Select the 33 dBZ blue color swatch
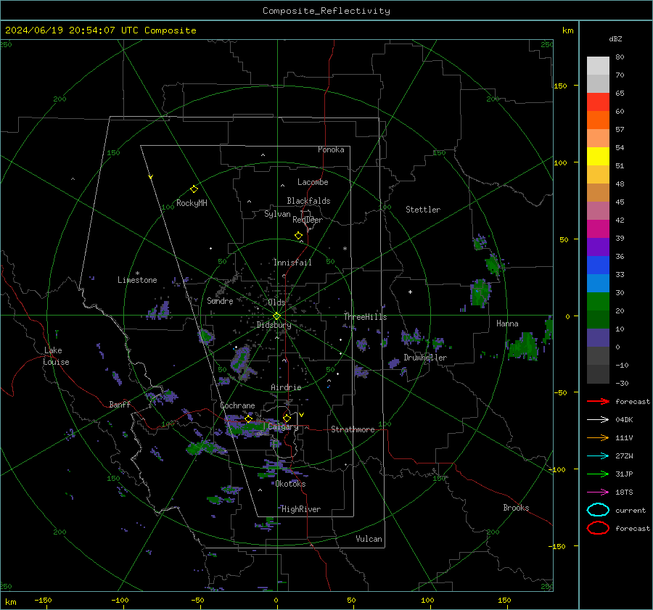Image resolution: width=653 pixels, height=610 pixels. tap(598, 283)
